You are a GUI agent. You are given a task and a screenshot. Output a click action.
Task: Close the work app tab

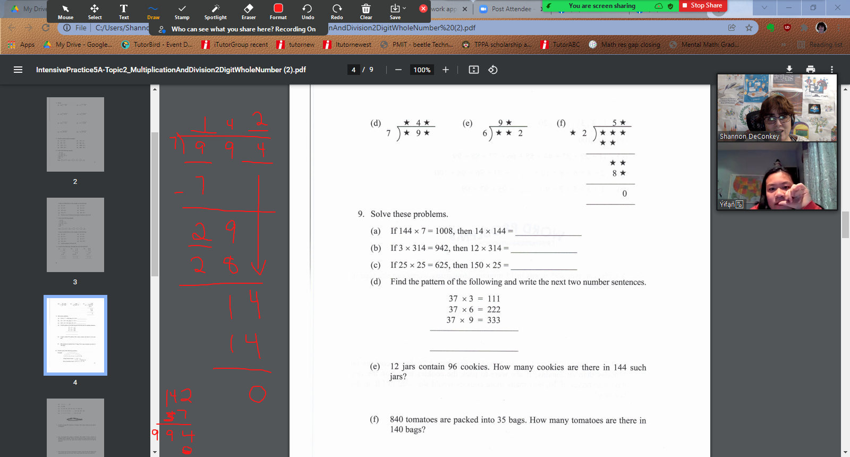point(465,9)
